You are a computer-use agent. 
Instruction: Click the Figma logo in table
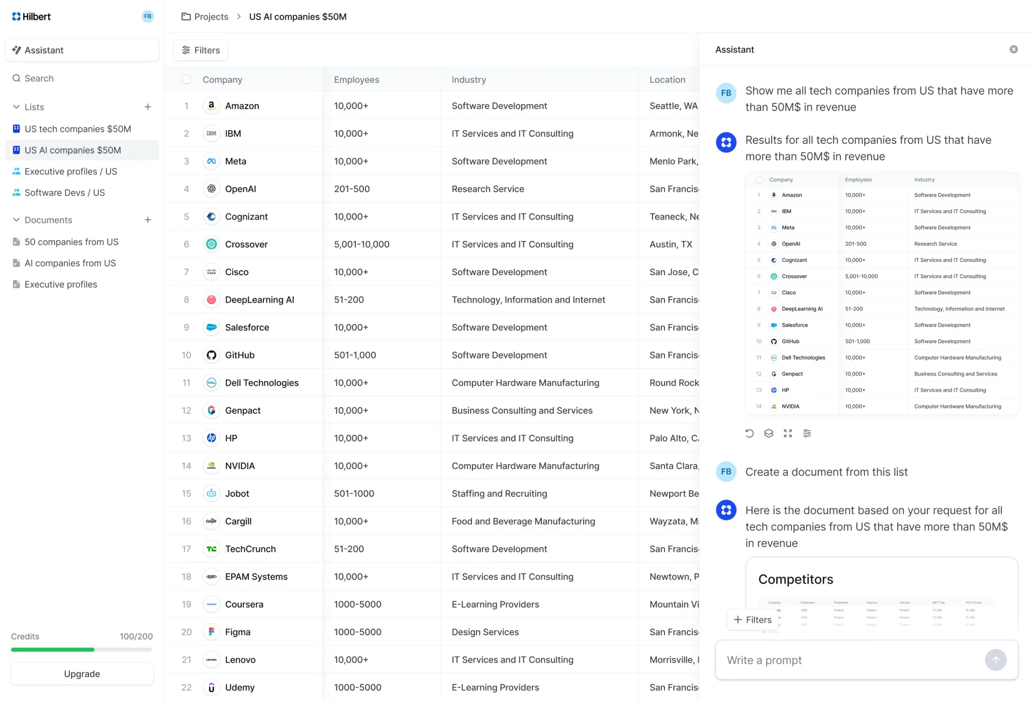211,632
